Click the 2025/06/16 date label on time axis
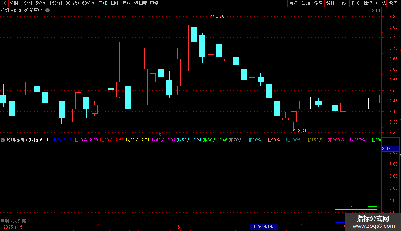401x231 pixels. click(263, 227)
